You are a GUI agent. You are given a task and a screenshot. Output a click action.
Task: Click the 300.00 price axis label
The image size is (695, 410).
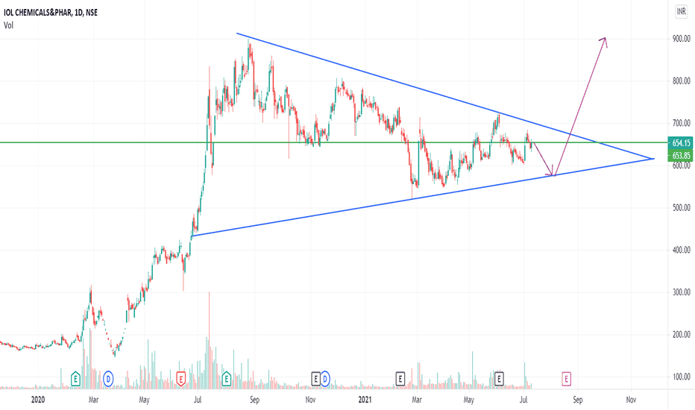click(x=682, y=292)
